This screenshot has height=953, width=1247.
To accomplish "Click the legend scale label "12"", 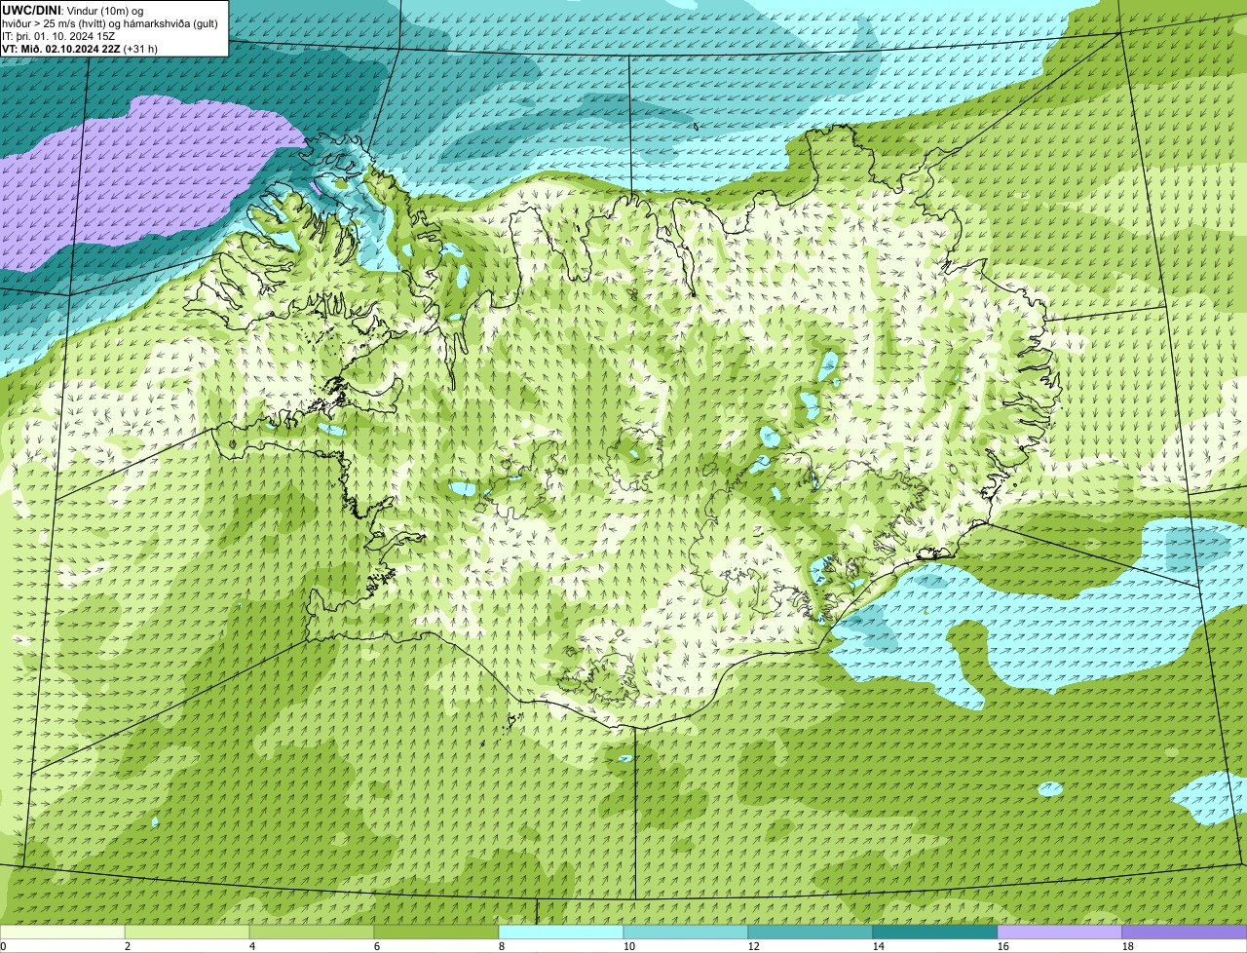I will coord(754,946).
